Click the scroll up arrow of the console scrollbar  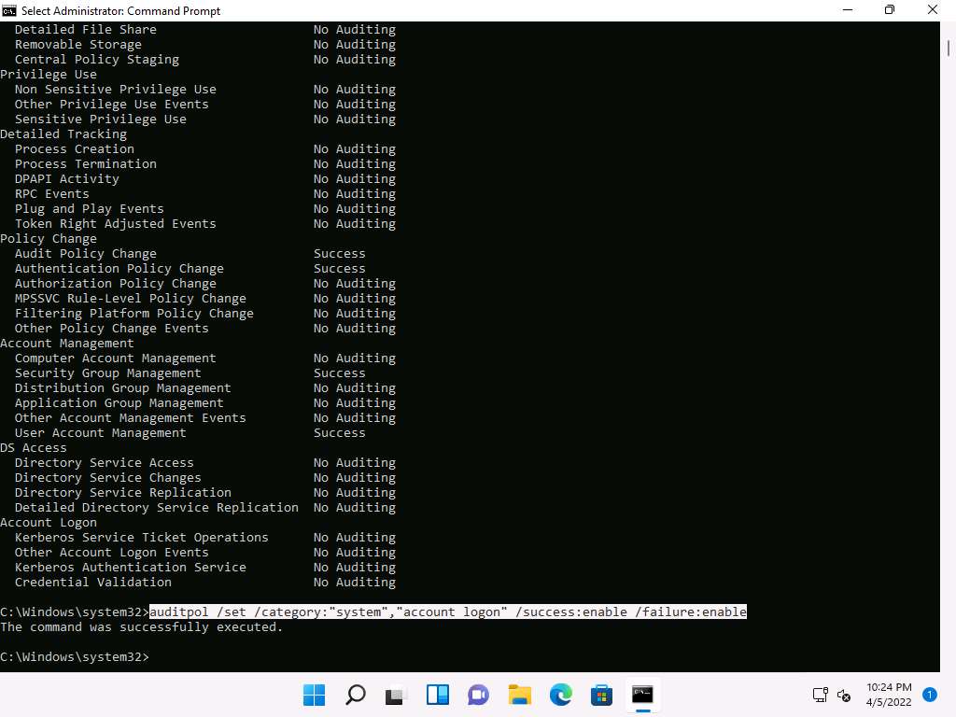coord(947,29)
